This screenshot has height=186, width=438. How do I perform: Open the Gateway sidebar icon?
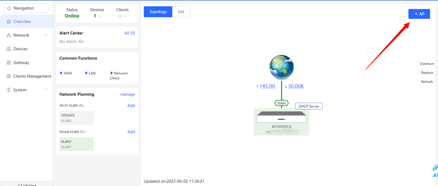click(x=9, y=63)
